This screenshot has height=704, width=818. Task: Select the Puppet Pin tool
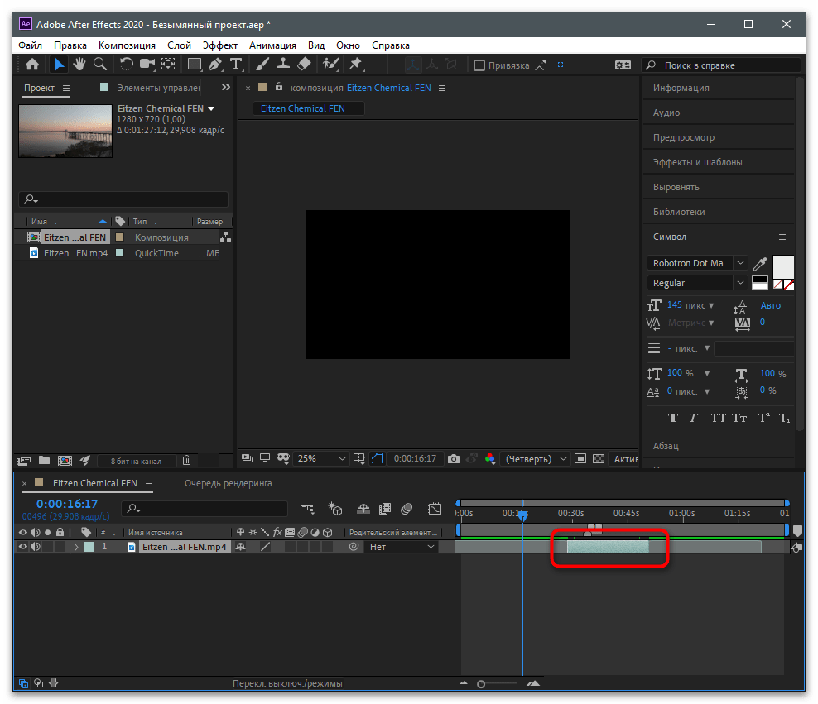point(356,65)
